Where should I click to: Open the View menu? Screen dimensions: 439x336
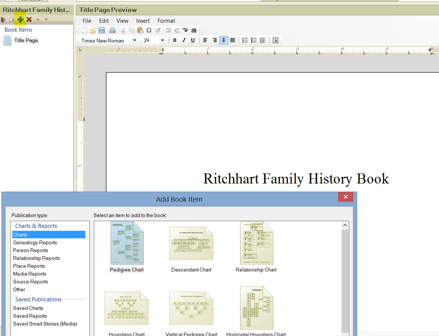click(123, 21)
